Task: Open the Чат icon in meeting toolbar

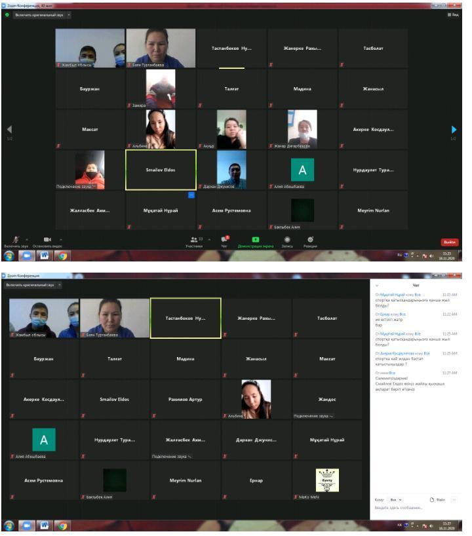Action: tap(224, 241)
